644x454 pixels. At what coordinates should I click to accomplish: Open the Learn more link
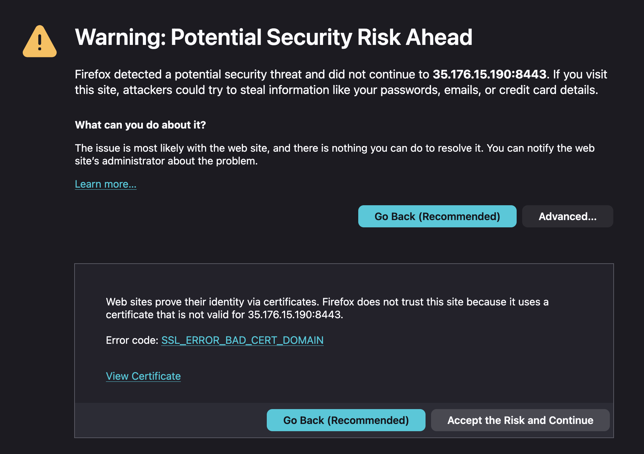coord(106,184)
